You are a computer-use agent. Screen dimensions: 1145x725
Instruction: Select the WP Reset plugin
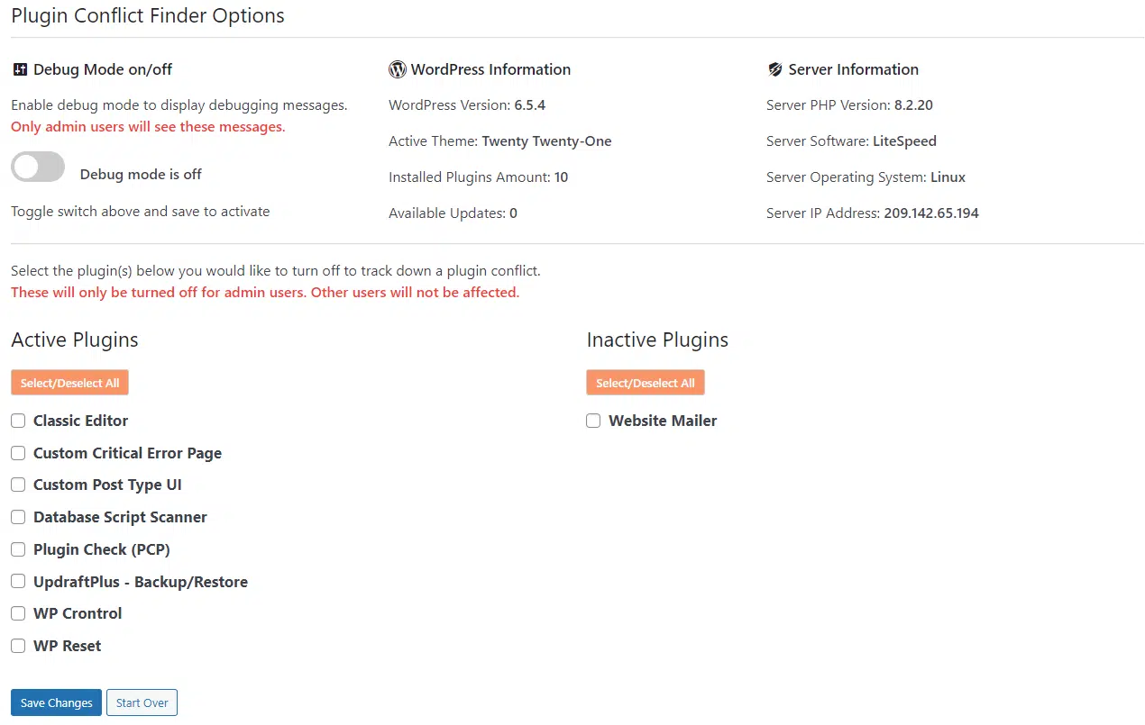(x=17, y=646)
